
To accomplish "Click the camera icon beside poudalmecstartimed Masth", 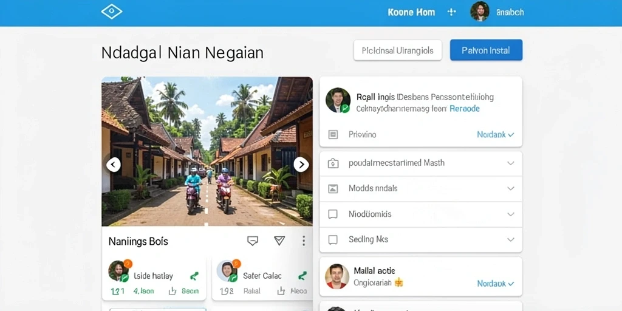I will 333,163.
